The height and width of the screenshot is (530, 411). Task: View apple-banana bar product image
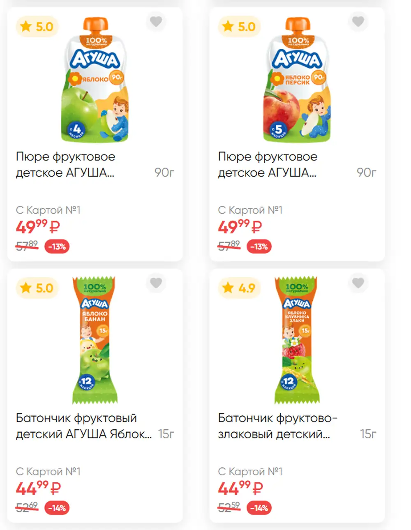point(95,340)
